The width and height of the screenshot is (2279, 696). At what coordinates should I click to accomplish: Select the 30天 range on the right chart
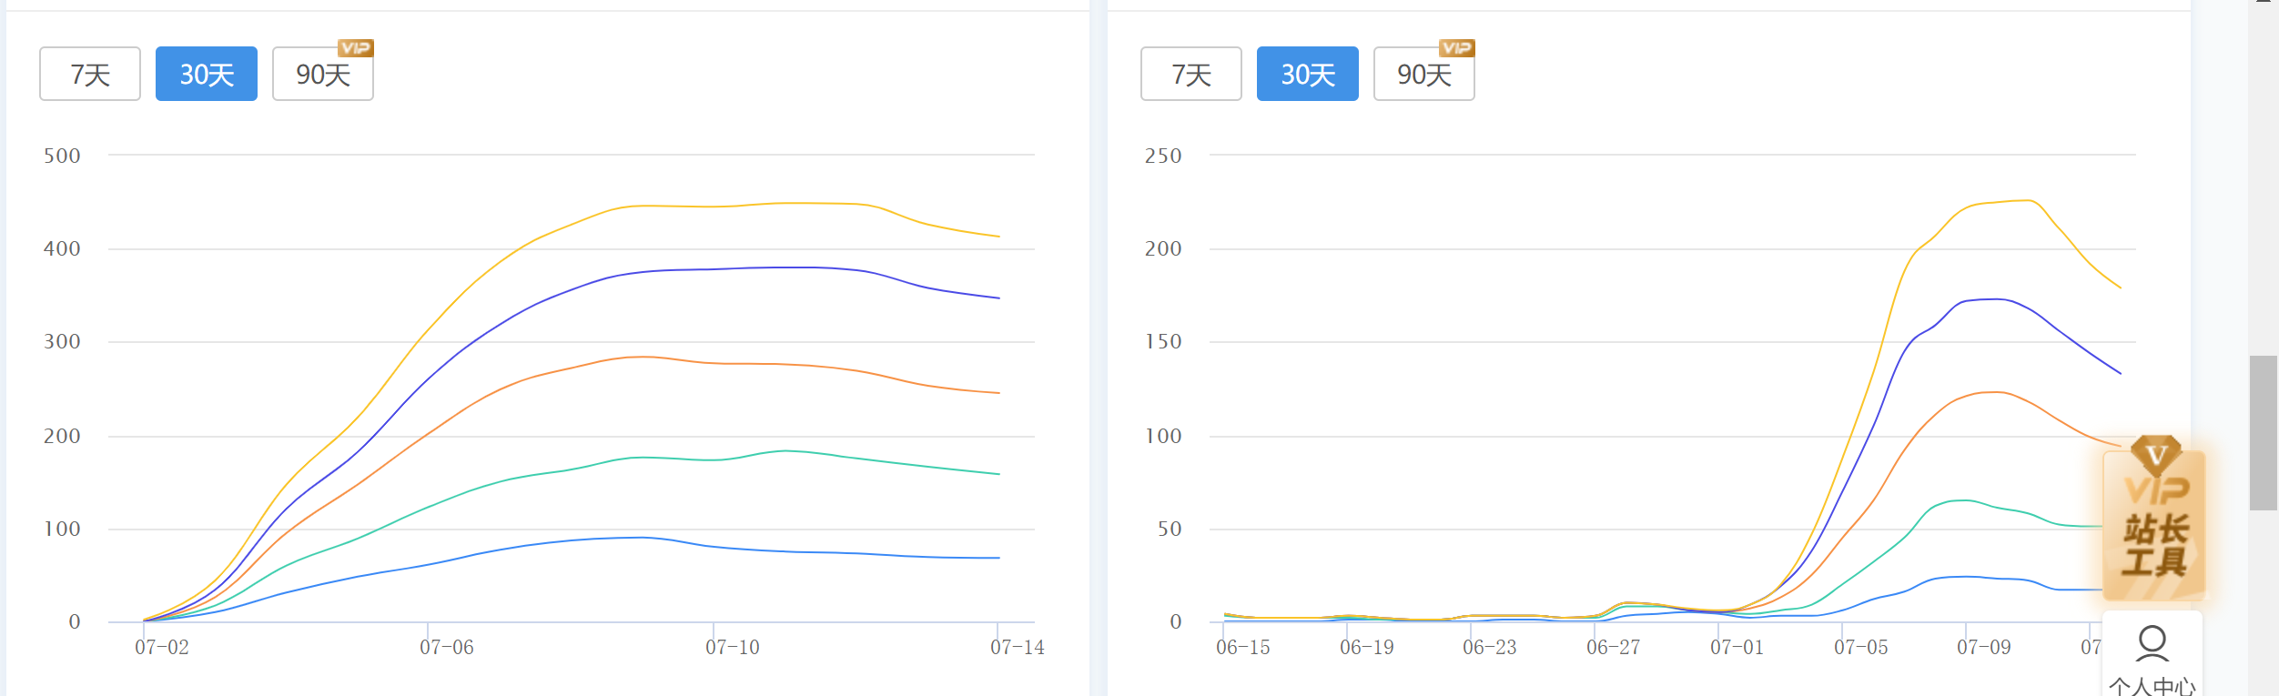pos(1307,74)
